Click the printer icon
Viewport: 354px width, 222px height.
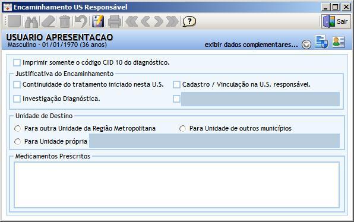(115, 21)
